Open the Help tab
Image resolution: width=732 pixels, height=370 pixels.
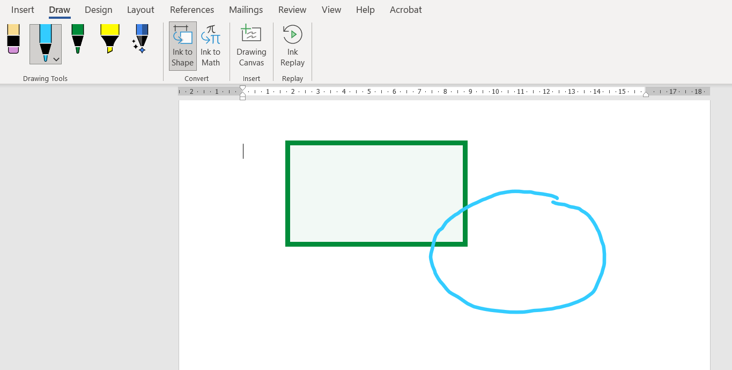pos(365,10)
